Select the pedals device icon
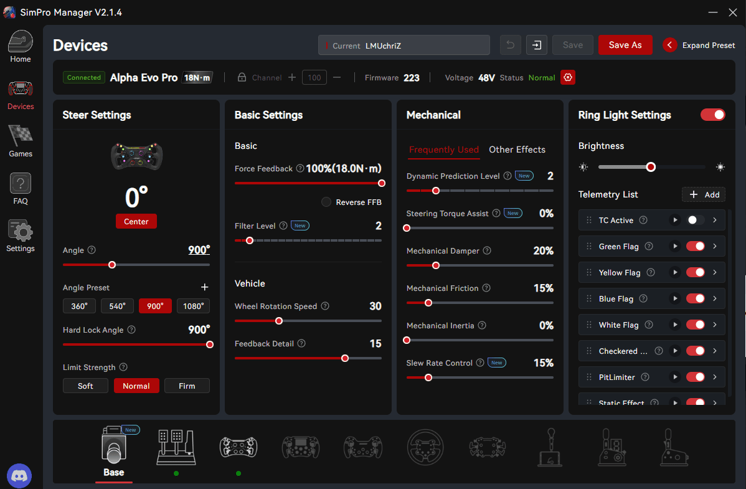Image resolution: width=746 pixels, height=489 pixels. point(176,448)
